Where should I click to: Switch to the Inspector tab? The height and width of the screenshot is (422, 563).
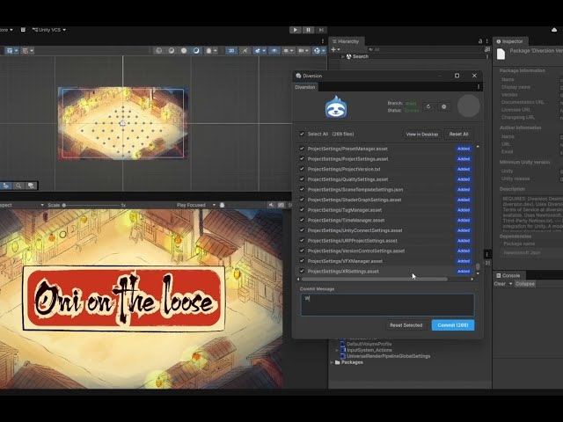pos(510,41)
